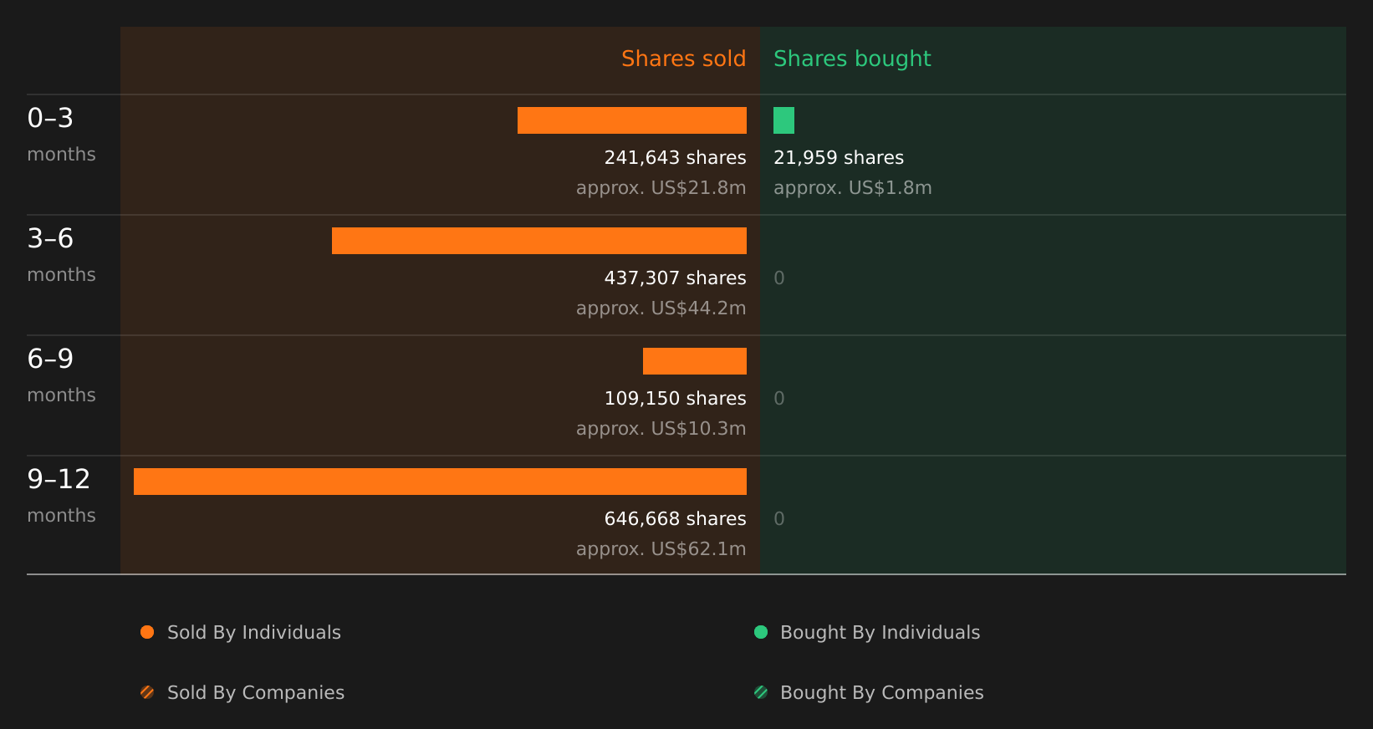Select the 109,150 shares value
Image resolution: width=1373 pixels, height=729 pixels.
click(x=675, y=399)
